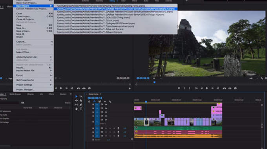This screenshot has height=149, width=267.
Task: Open the 01 Sequences bin
Action: click(x=5, y=111)
